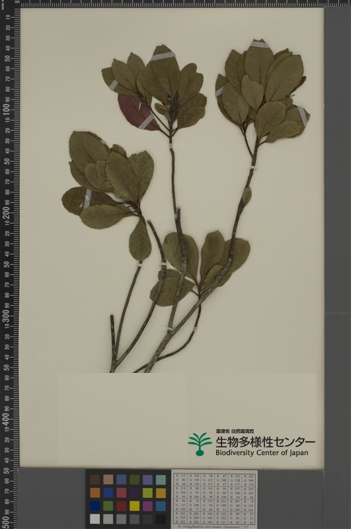The image size is (351, 529).
Task: Select the green swatch in third row
Action: pos(108,506)
